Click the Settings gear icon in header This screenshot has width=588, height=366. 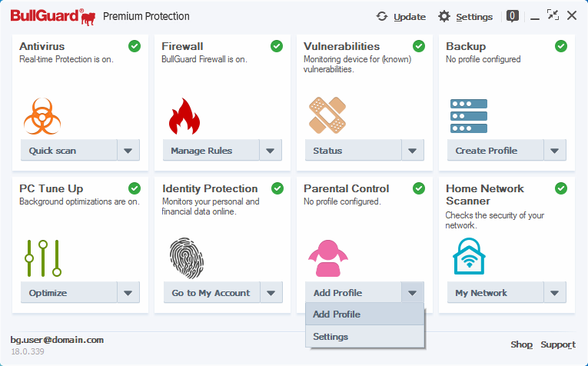tap(444, 16)
